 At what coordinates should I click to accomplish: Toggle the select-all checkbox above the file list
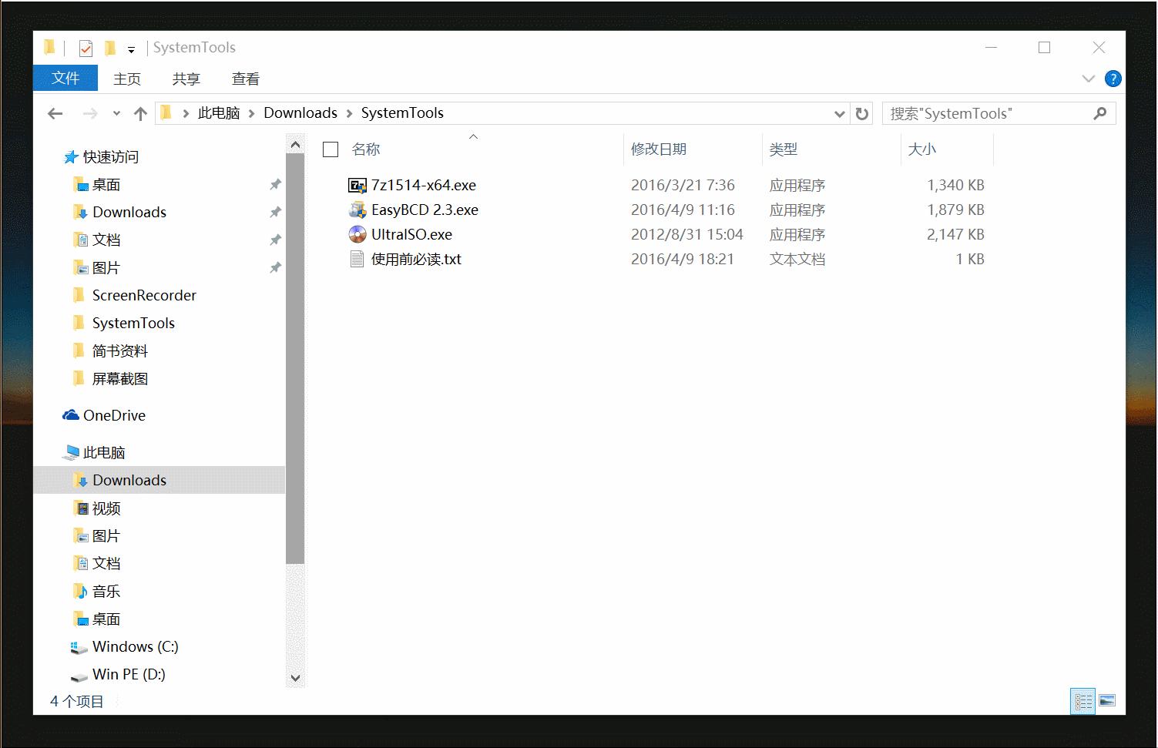point(330,149)
